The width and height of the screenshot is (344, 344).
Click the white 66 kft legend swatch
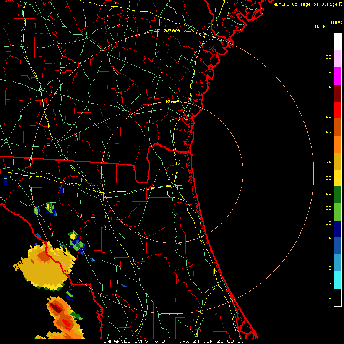click(x=338, y=42)
